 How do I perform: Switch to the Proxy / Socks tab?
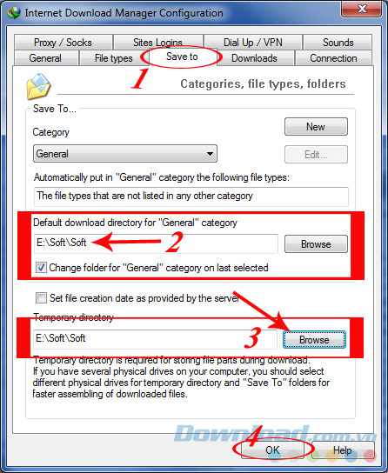pyautogui.click(x=63, y=43)
